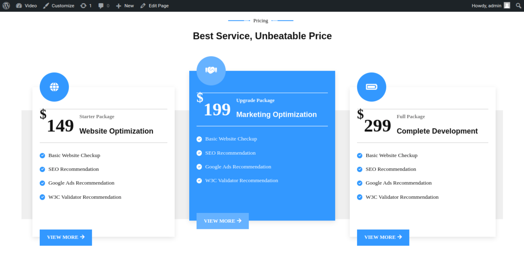Click the comments bubble icon
Screen dimensions: 524x270
[x=104, y=6]
